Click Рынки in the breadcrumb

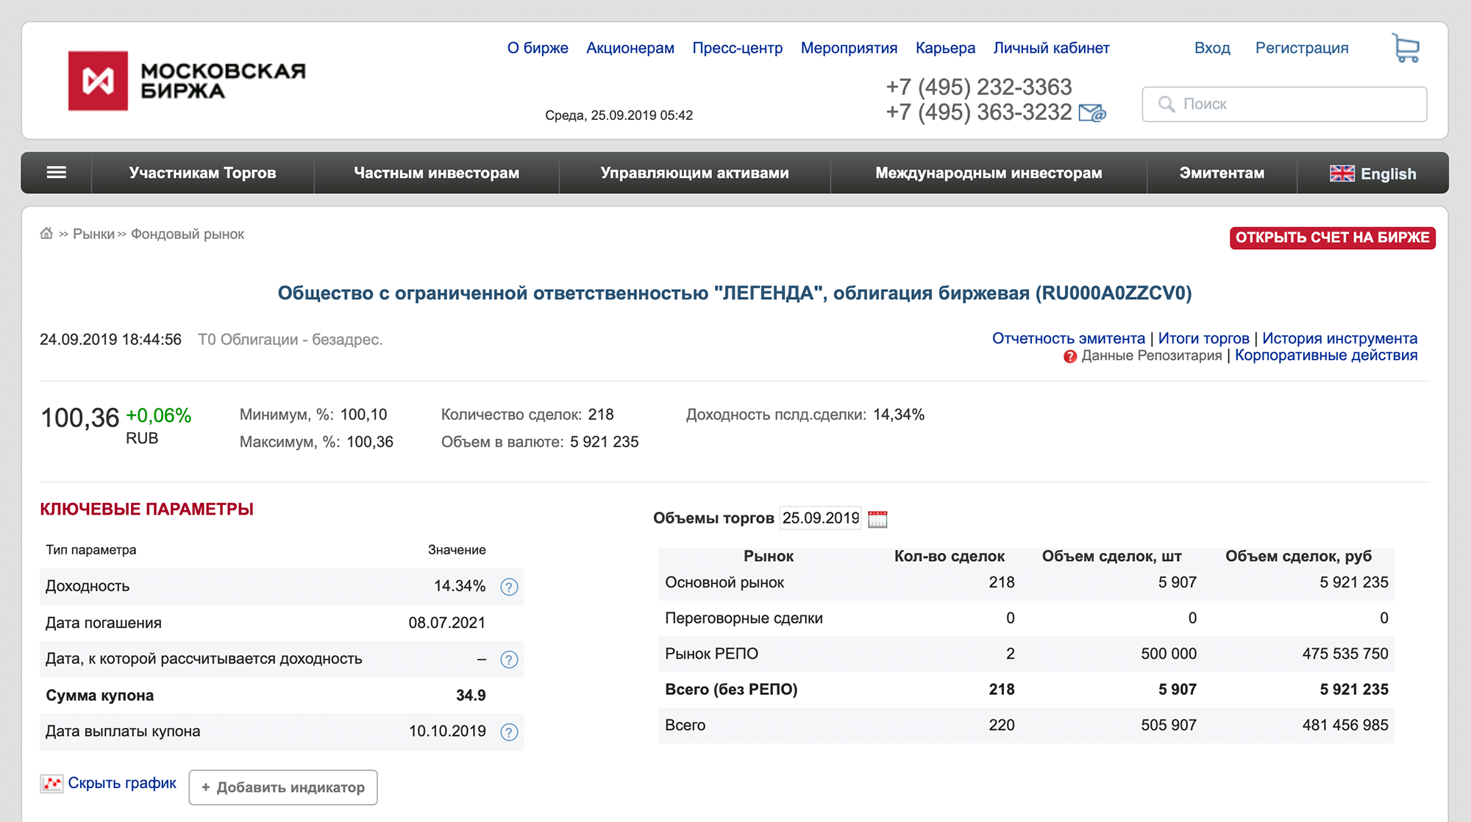93,234
